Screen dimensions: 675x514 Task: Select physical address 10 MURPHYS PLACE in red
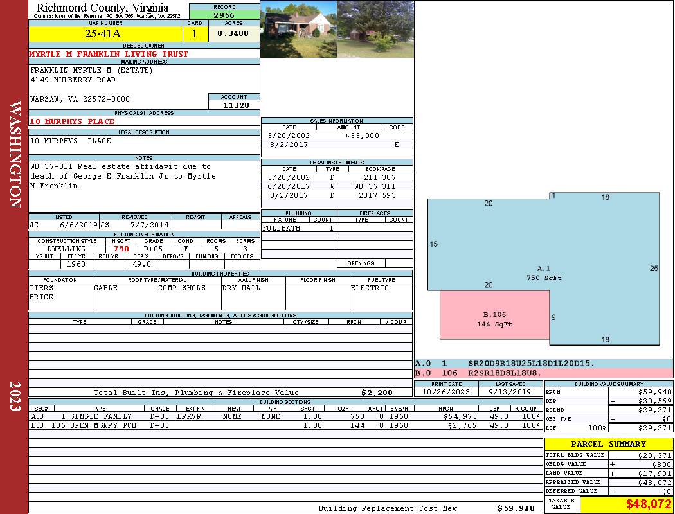click(x=72, y=121)
